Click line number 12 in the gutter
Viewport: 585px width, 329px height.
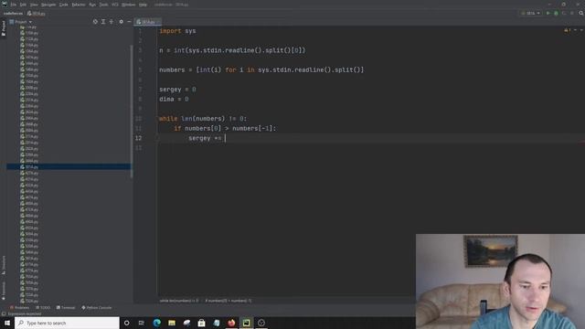pos(138,138)
